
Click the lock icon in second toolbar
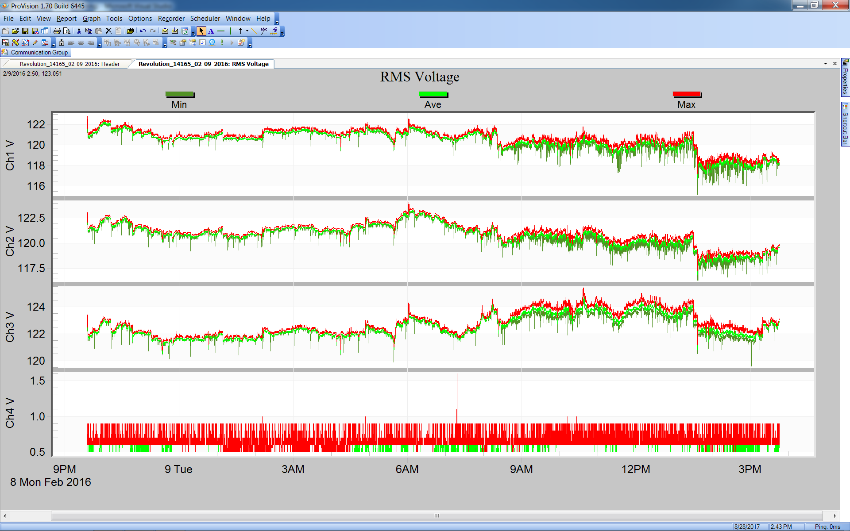coord(62,43)
